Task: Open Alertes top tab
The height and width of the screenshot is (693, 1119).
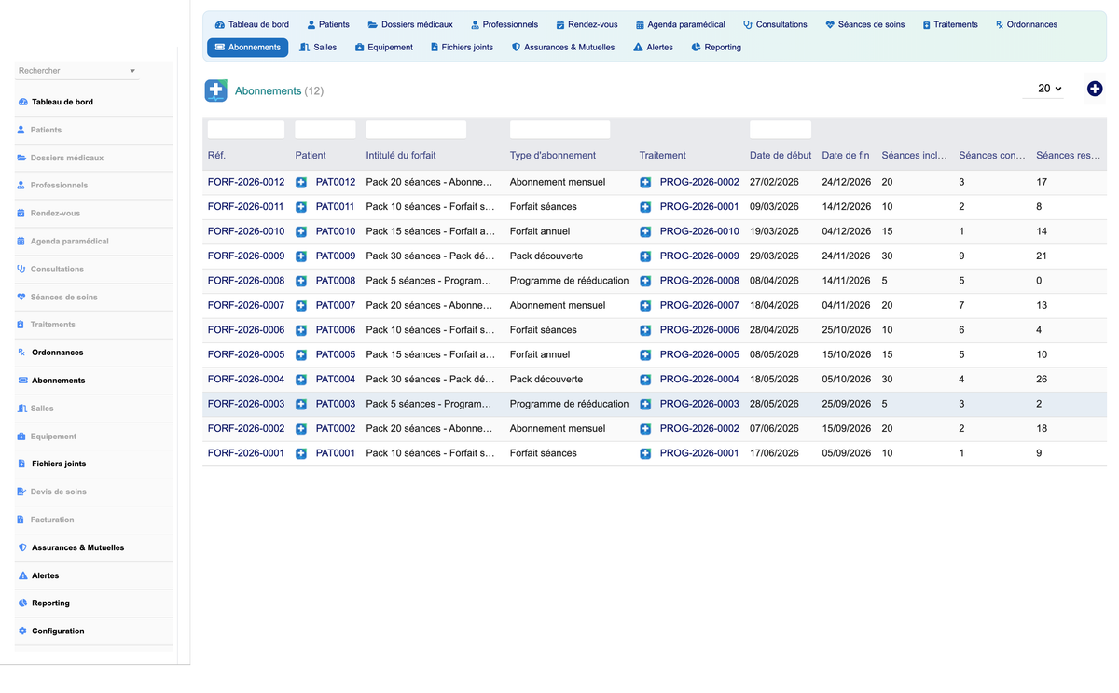Action: click(653, 48)
